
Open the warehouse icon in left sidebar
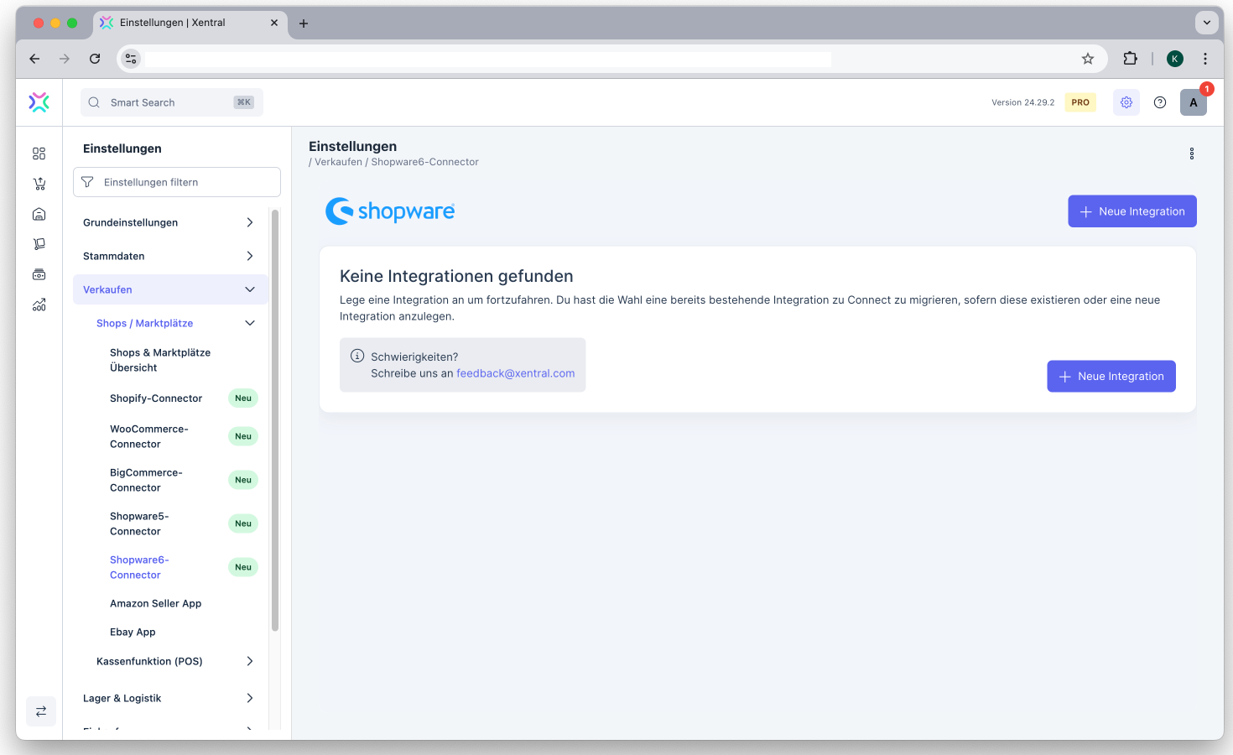39,214
